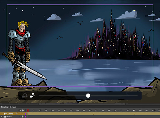
Task: Click the Prince folder icon
Action: [x=5, y=117]
